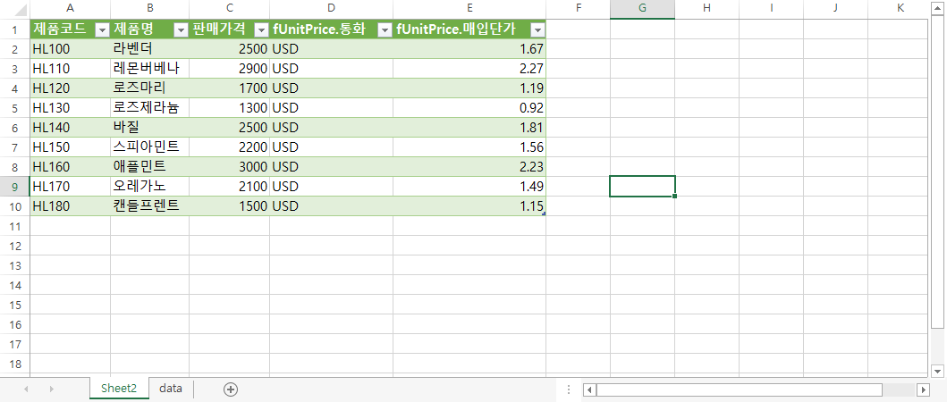Viewport: 947px width, 402px height.
Task: Click the USD cell in HL170 row
Action: (332, 187)
